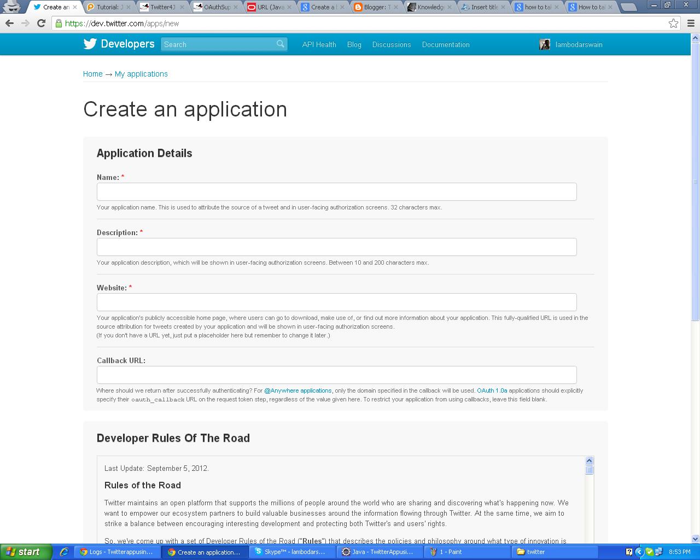Go to My applications breadcrumb

(x=141, y=74)
